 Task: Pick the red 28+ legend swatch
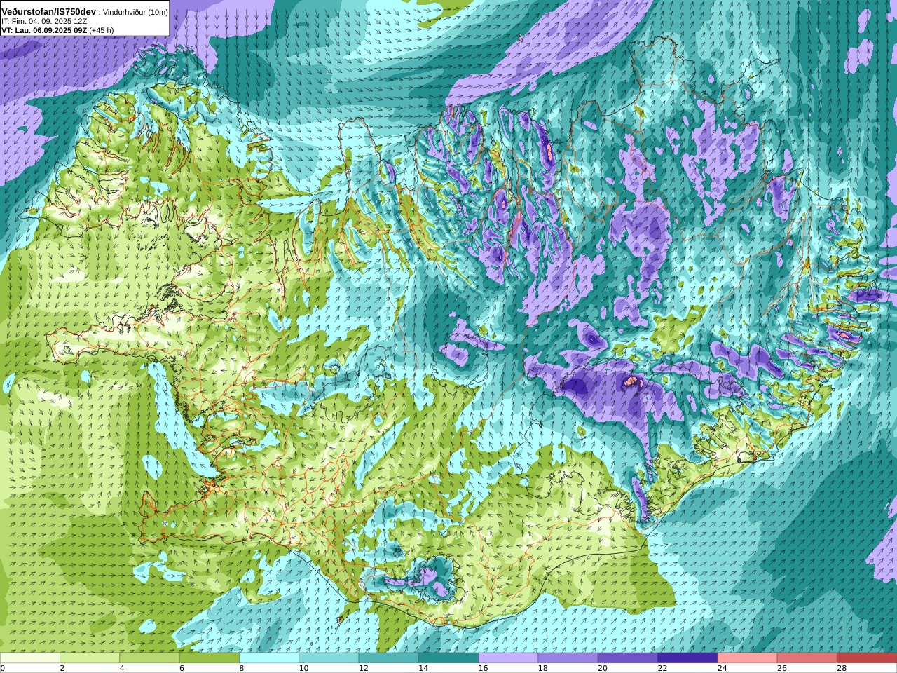[867, 658]
